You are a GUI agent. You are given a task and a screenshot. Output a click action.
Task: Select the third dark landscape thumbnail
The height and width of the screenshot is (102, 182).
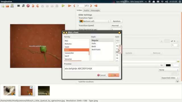coord(44,91)
